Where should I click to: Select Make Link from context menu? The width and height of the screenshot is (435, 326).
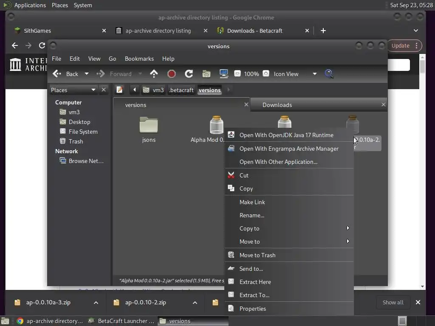point(289,202)
